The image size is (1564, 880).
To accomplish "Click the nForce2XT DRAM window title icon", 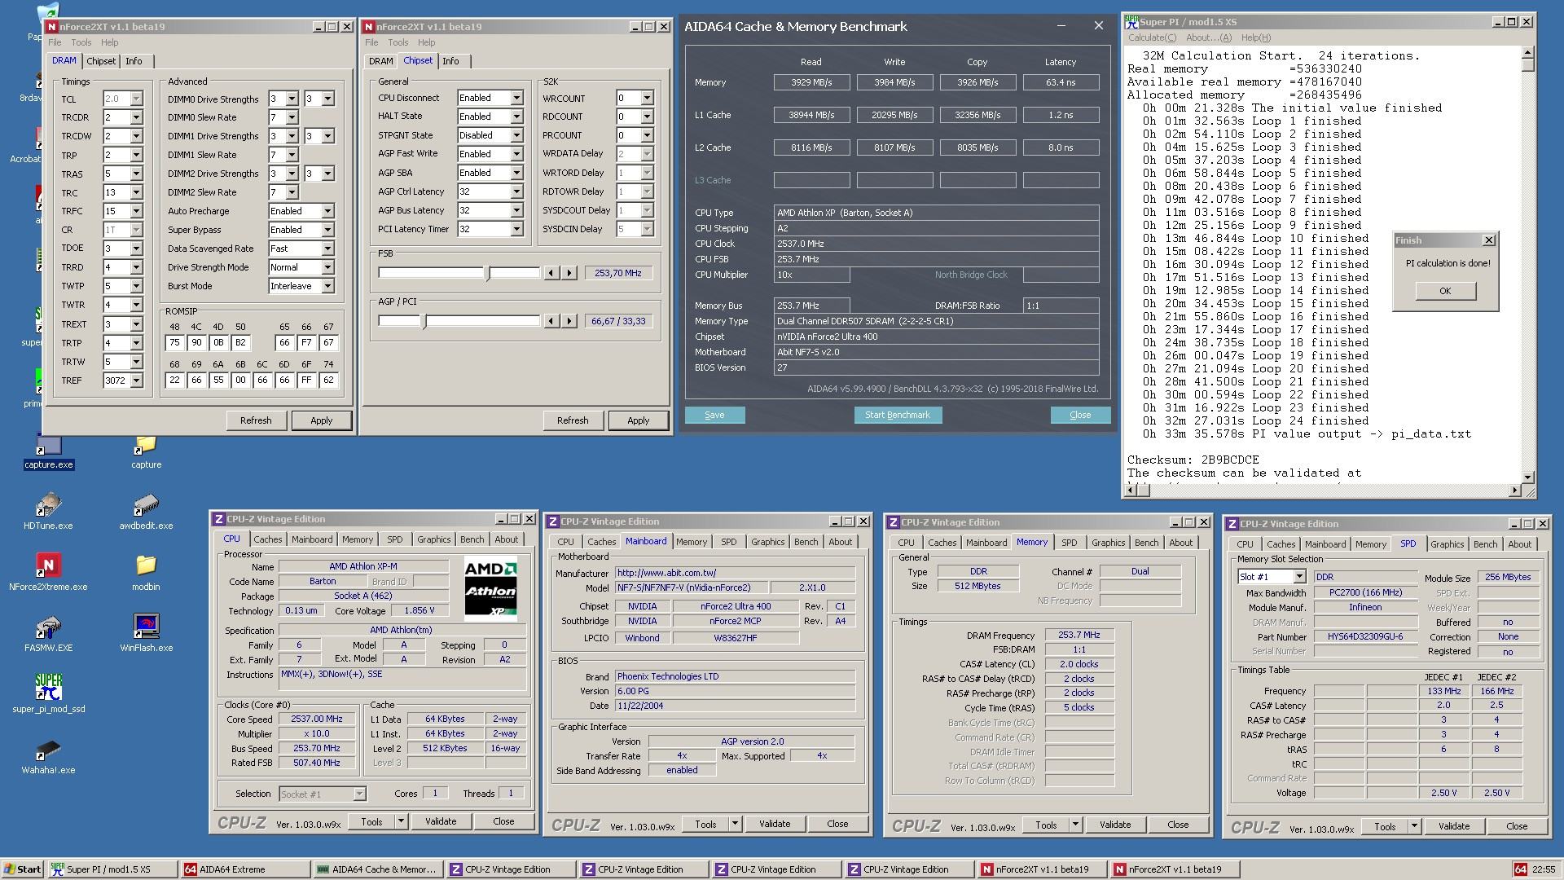I will pos(52,27).
